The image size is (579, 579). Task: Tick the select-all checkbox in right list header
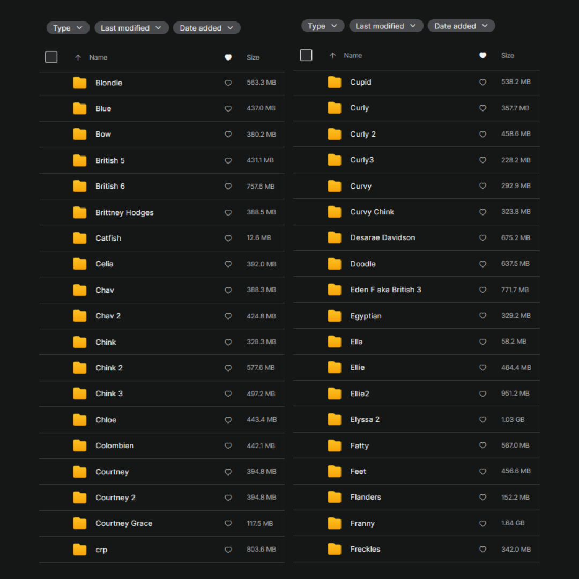click(x=306, y=55)
